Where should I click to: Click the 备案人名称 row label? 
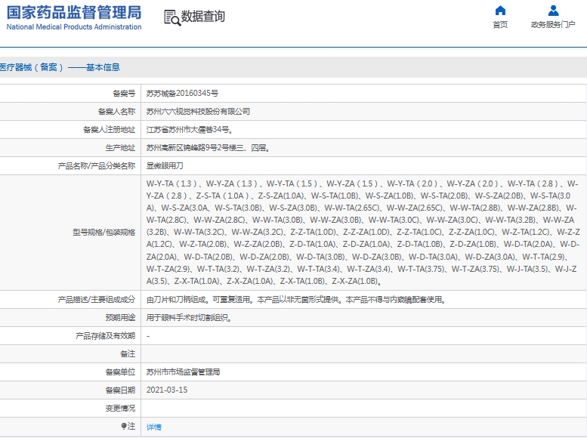click(x=116, y=112)
